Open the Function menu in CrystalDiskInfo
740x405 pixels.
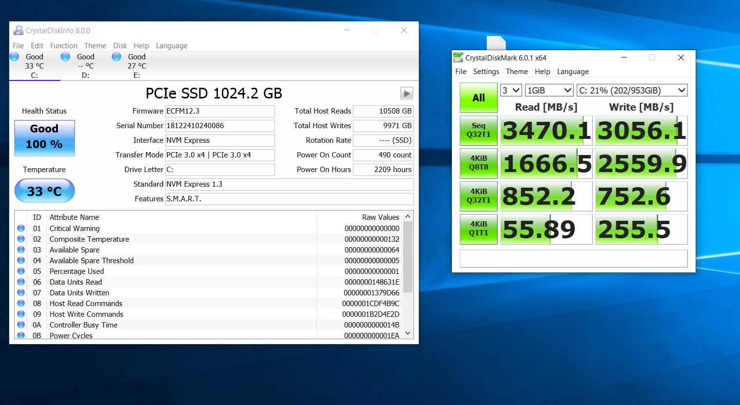(x=64, y=46)
